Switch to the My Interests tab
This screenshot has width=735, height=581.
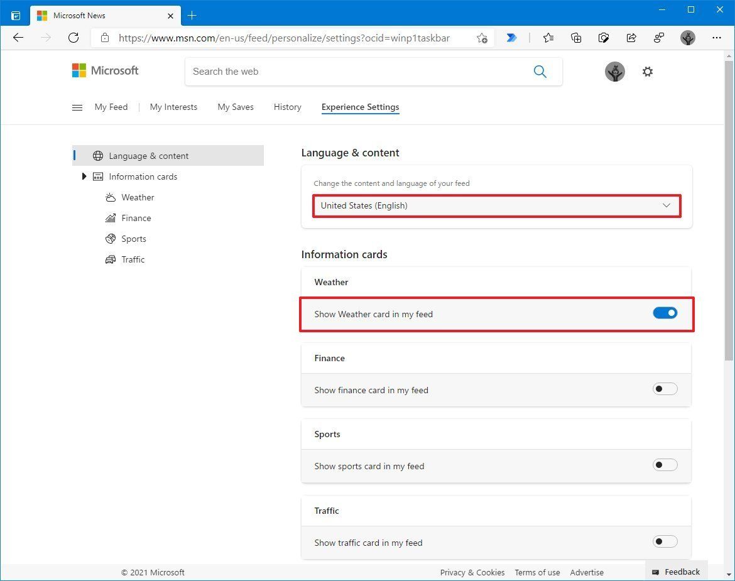pos(173,107)
